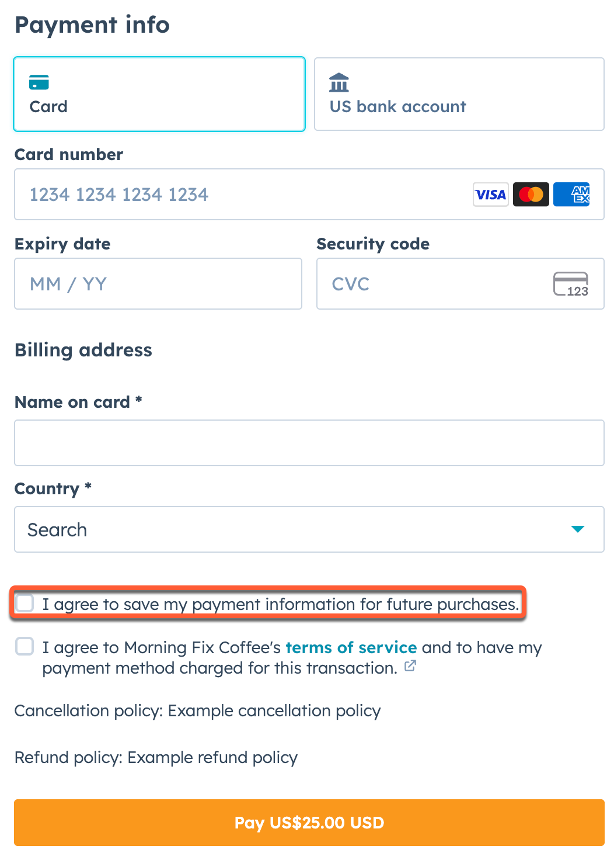Click the Mastercard logo icon

[531, 194]
